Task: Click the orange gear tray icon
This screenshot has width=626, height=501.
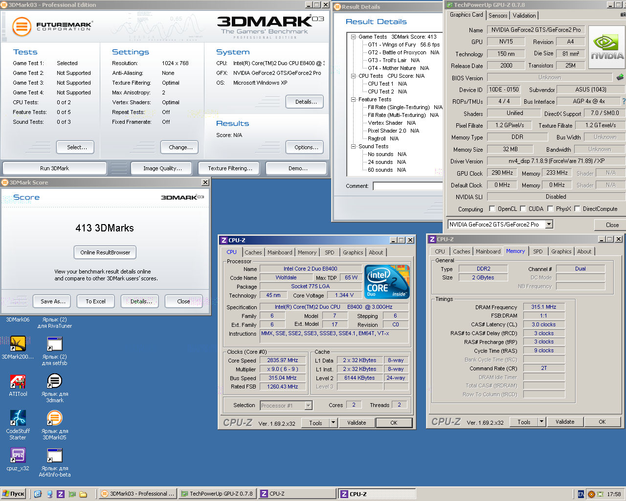Action: click(x=591, y=494)
